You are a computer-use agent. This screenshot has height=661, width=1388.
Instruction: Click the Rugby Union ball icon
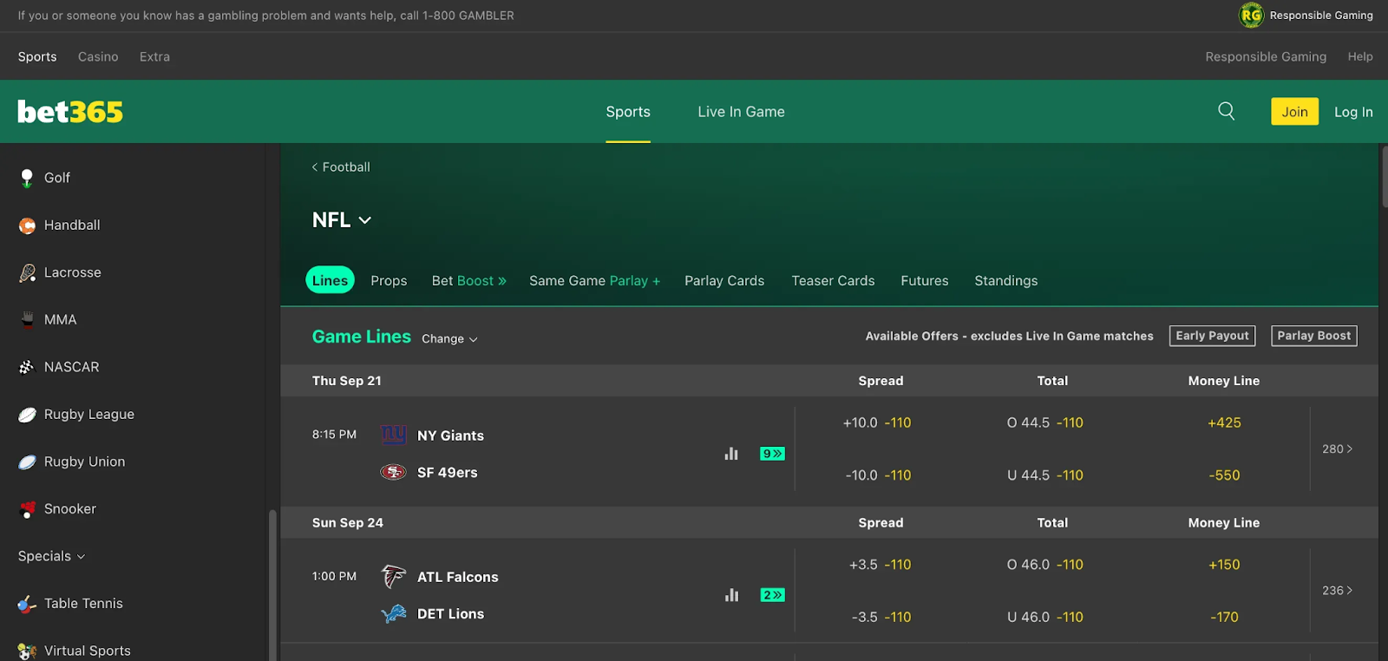pos(27,462)
